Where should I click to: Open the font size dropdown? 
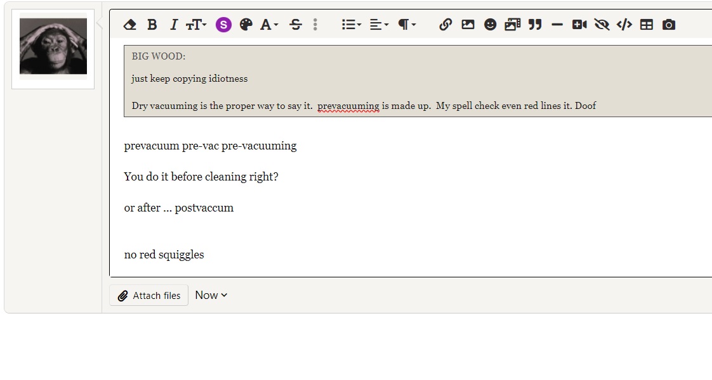[x=196, y=25]
